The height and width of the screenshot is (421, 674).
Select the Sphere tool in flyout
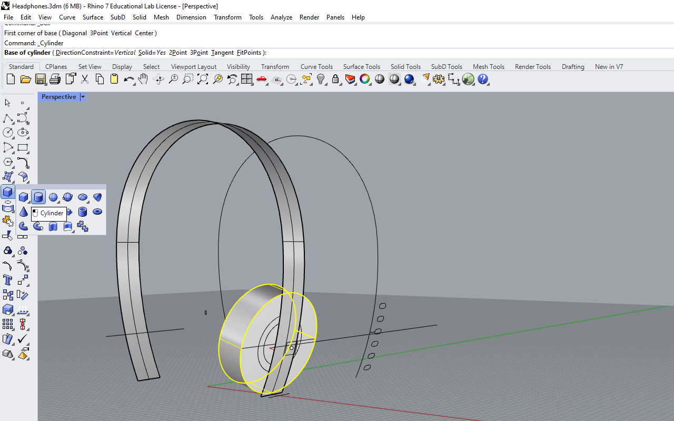coord(53,197)
